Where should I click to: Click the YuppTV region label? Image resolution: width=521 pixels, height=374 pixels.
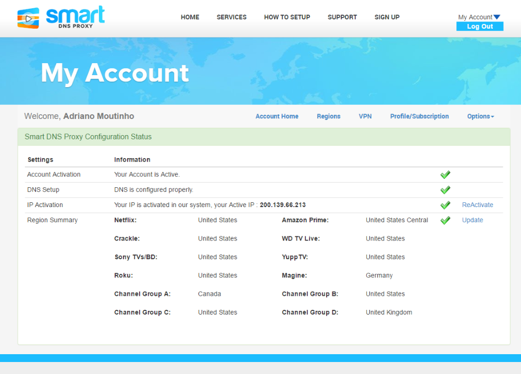point(295,257)
